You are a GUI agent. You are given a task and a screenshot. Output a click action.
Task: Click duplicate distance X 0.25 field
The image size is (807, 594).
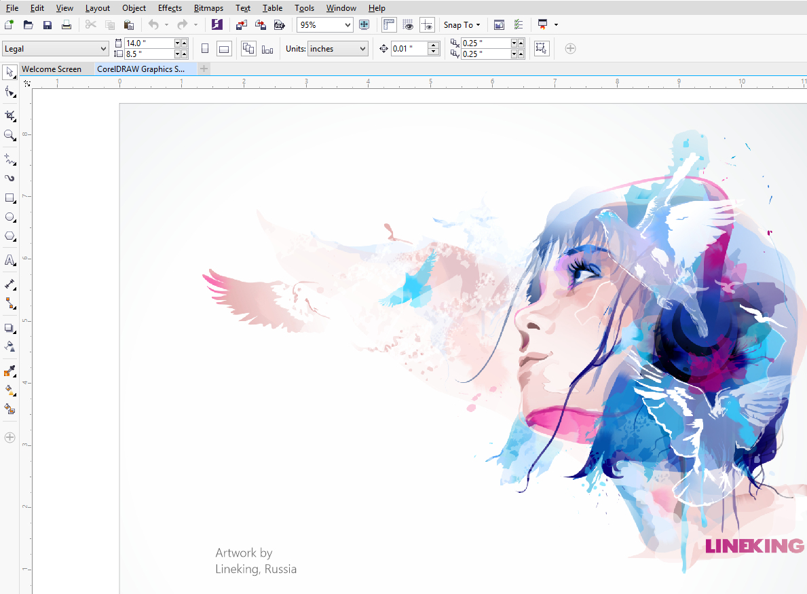click(486, 43)
